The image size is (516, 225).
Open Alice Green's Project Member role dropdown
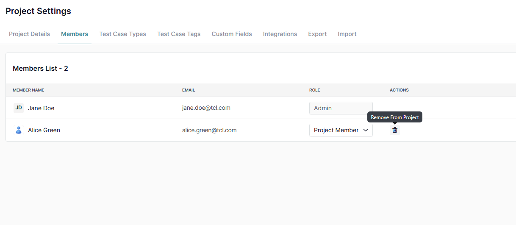pyautogui.click(x=341, y=130)
